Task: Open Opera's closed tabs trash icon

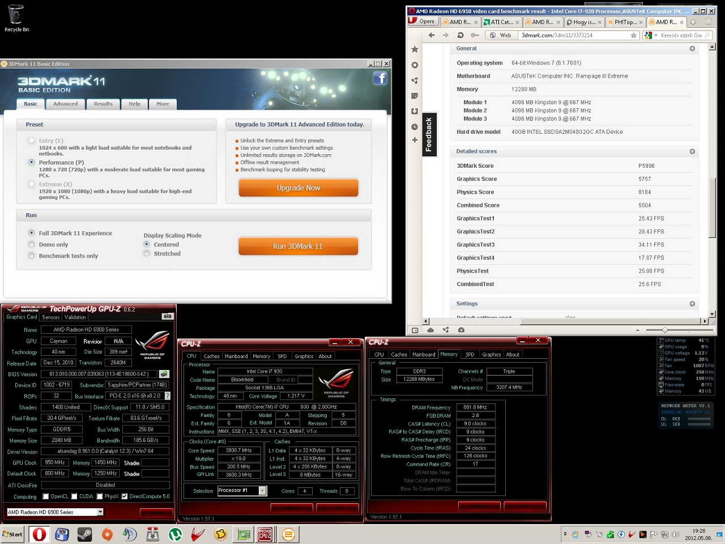Action: pos(708,22)
